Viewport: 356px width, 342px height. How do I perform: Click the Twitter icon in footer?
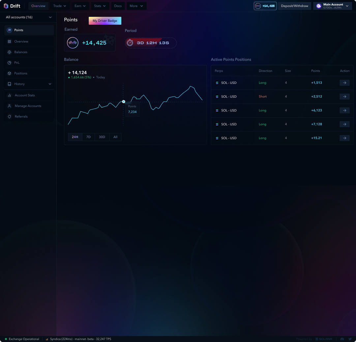tap(350, 339)
